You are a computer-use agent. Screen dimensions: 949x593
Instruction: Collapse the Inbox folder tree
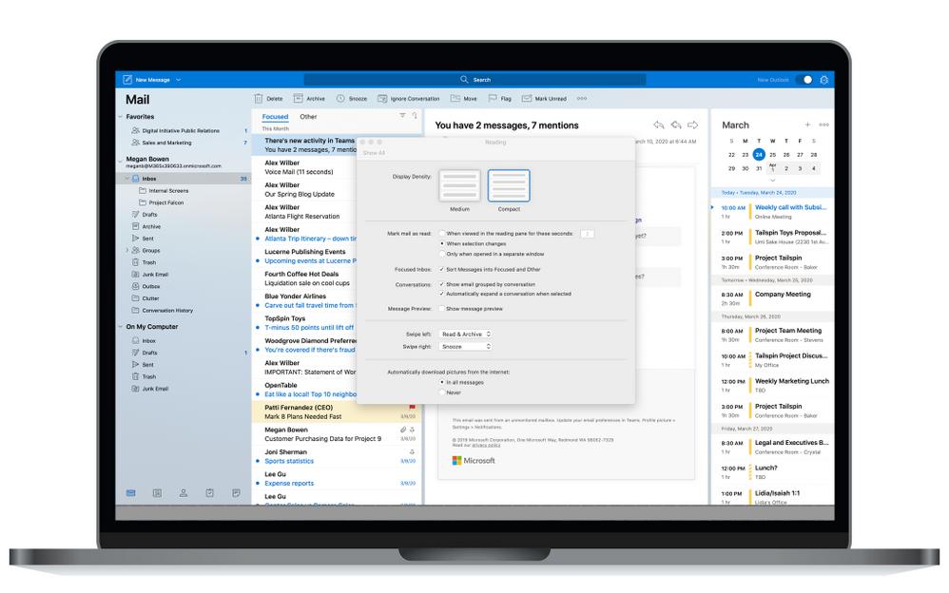[x=127, y=179]
